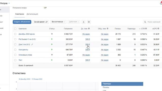Open the Конкуренты campaign link

[x=23, y=50]
